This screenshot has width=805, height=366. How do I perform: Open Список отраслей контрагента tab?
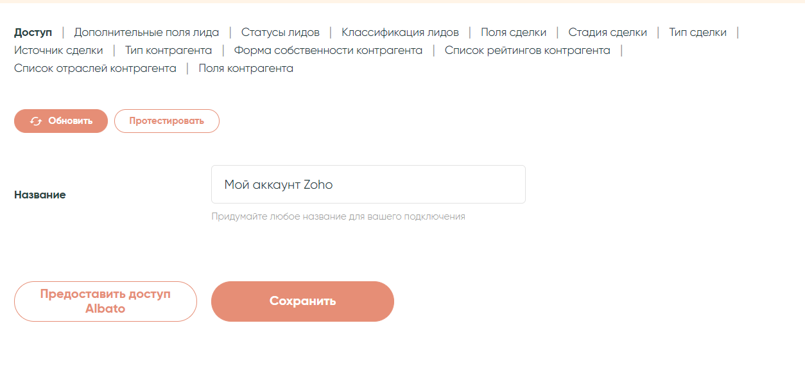coord(95,68)
